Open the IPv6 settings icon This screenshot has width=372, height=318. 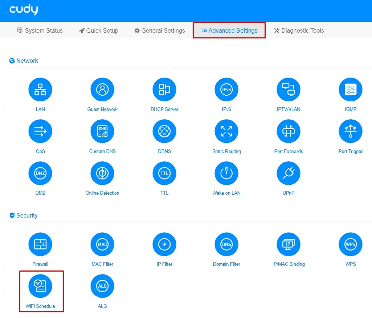click(x=226, y=90)
